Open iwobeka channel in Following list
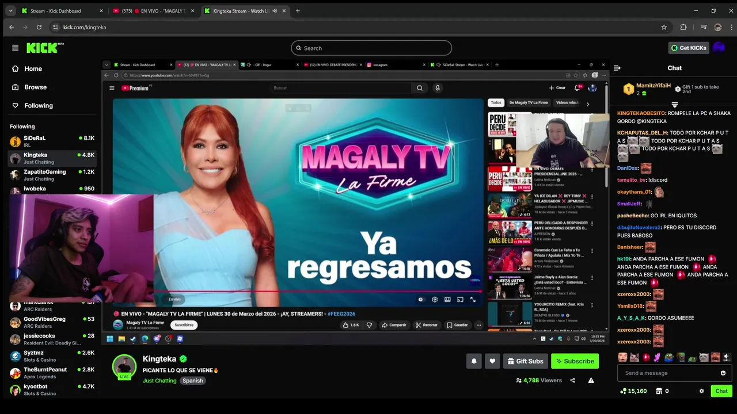 pos(52,189)
